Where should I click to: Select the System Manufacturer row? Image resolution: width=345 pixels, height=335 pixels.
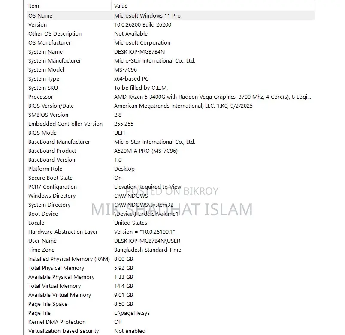(x=171, y=61)
